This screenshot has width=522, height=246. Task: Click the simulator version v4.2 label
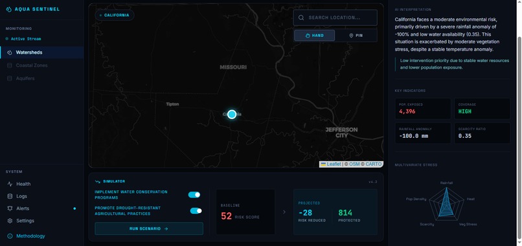373,182
